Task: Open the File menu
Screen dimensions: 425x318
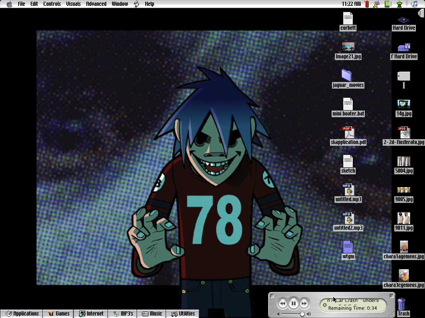Action: (22, 4)
